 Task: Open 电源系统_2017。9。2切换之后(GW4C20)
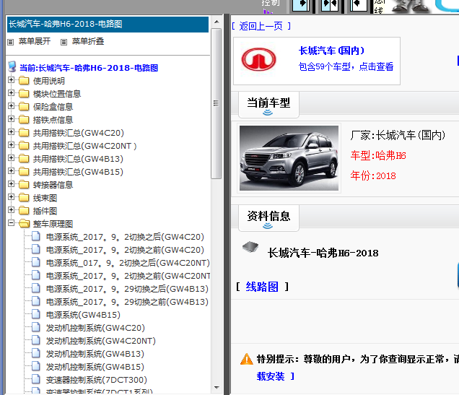pos(125,237)
